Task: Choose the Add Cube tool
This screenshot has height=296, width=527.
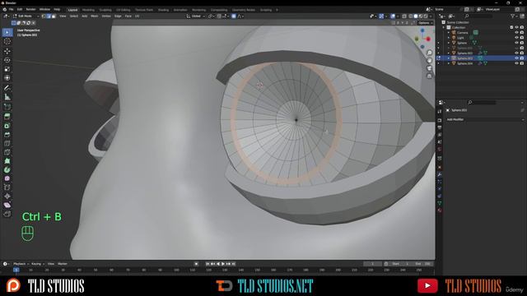Action: (7, 107)
